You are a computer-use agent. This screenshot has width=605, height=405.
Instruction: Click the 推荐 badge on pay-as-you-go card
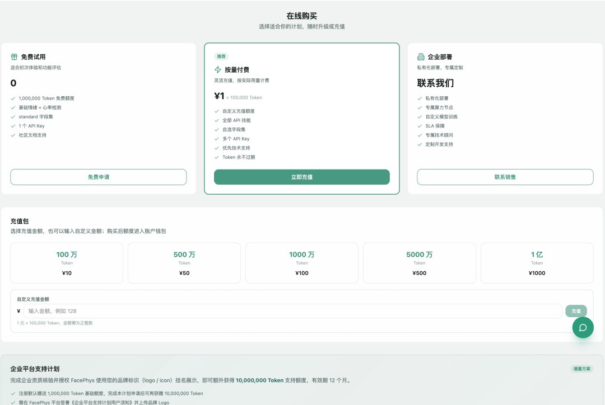tap(221, 56)
